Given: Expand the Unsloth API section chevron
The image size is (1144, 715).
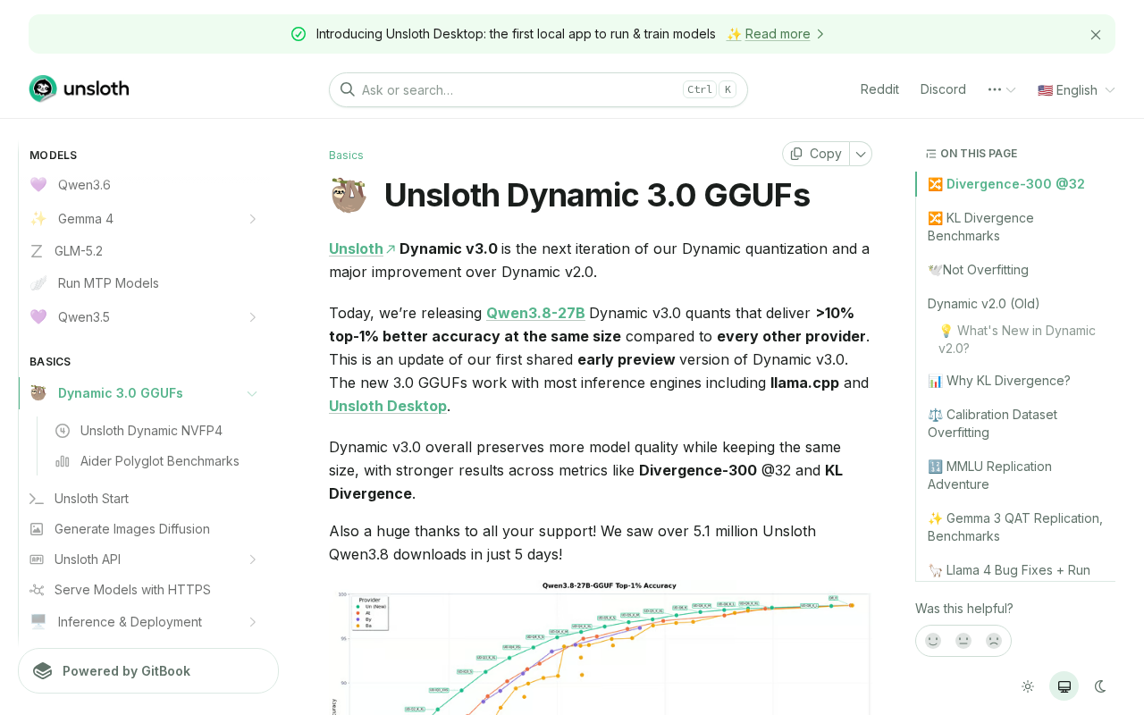Looking at the screenshot, I should 252,559.
